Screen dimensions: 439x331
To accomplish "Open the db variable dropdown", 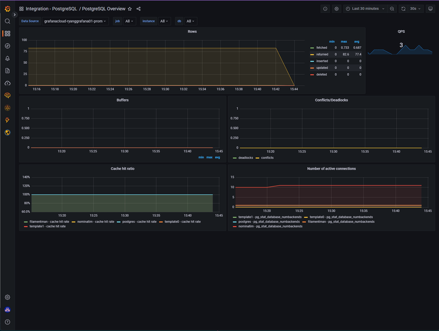I will 190,21.
